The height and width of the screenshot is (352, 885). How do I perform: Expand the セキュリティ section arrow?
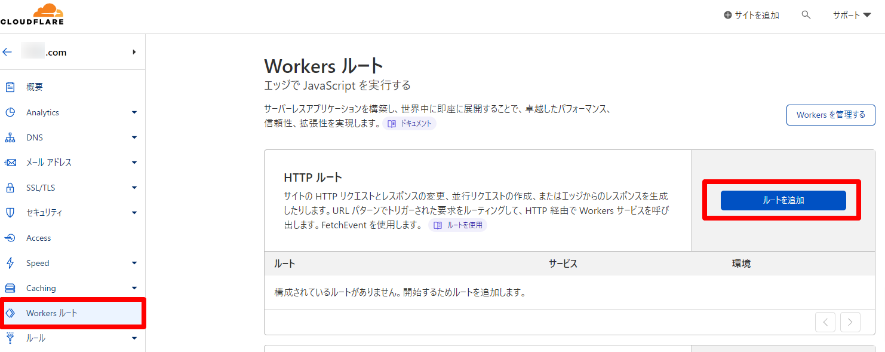pyautogui.click(x=134, y=213)
